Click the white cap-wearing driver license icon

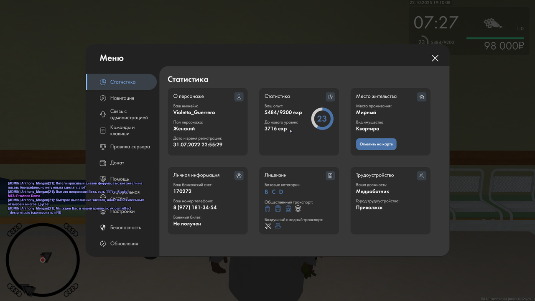tap(298, 209)
